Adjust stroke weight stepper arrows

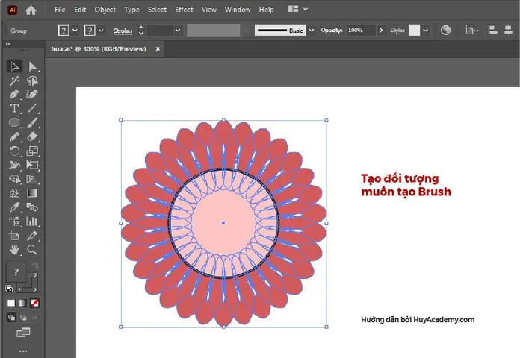(141, 31)
